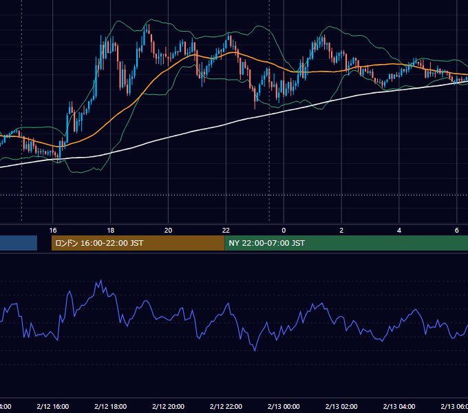The image size is (468, 413).
Task: Click the "2/12 16:00" date label on indicator axis
Action: coord(53,406)
